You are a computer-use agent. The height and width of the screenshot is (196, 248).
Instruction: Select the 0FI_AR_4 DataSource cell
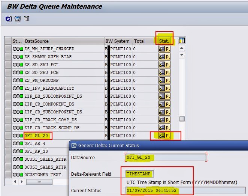(x=47, y=143)
